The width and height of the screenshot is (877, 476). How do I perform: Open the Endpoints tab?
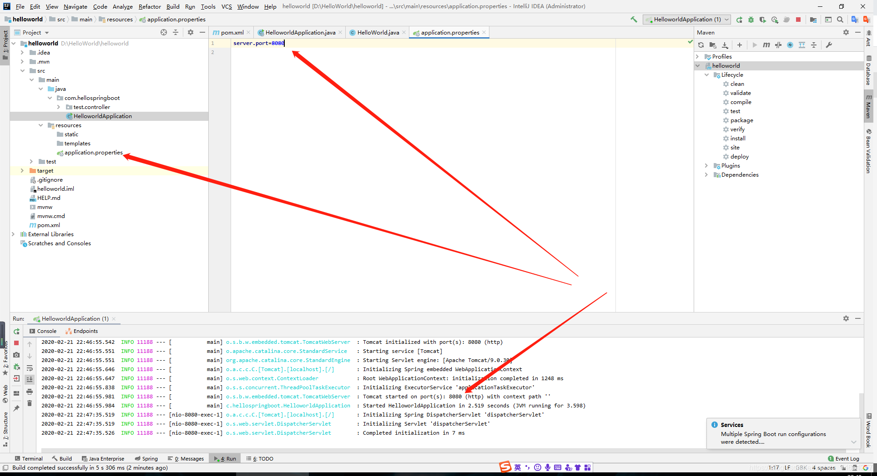tap(82, 331)
